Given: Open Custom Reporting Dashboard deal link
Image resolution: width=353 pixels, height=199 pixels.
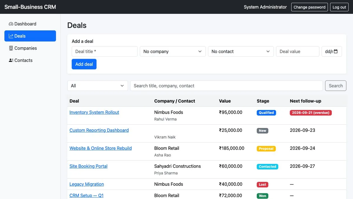Looking at the screenshot, I should point(99,130).
